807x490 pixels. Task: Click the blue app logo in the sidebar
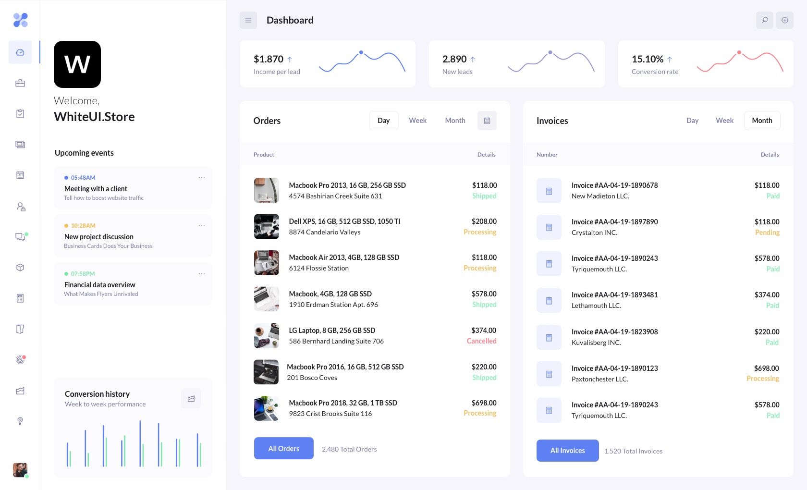tap(20, 20)
